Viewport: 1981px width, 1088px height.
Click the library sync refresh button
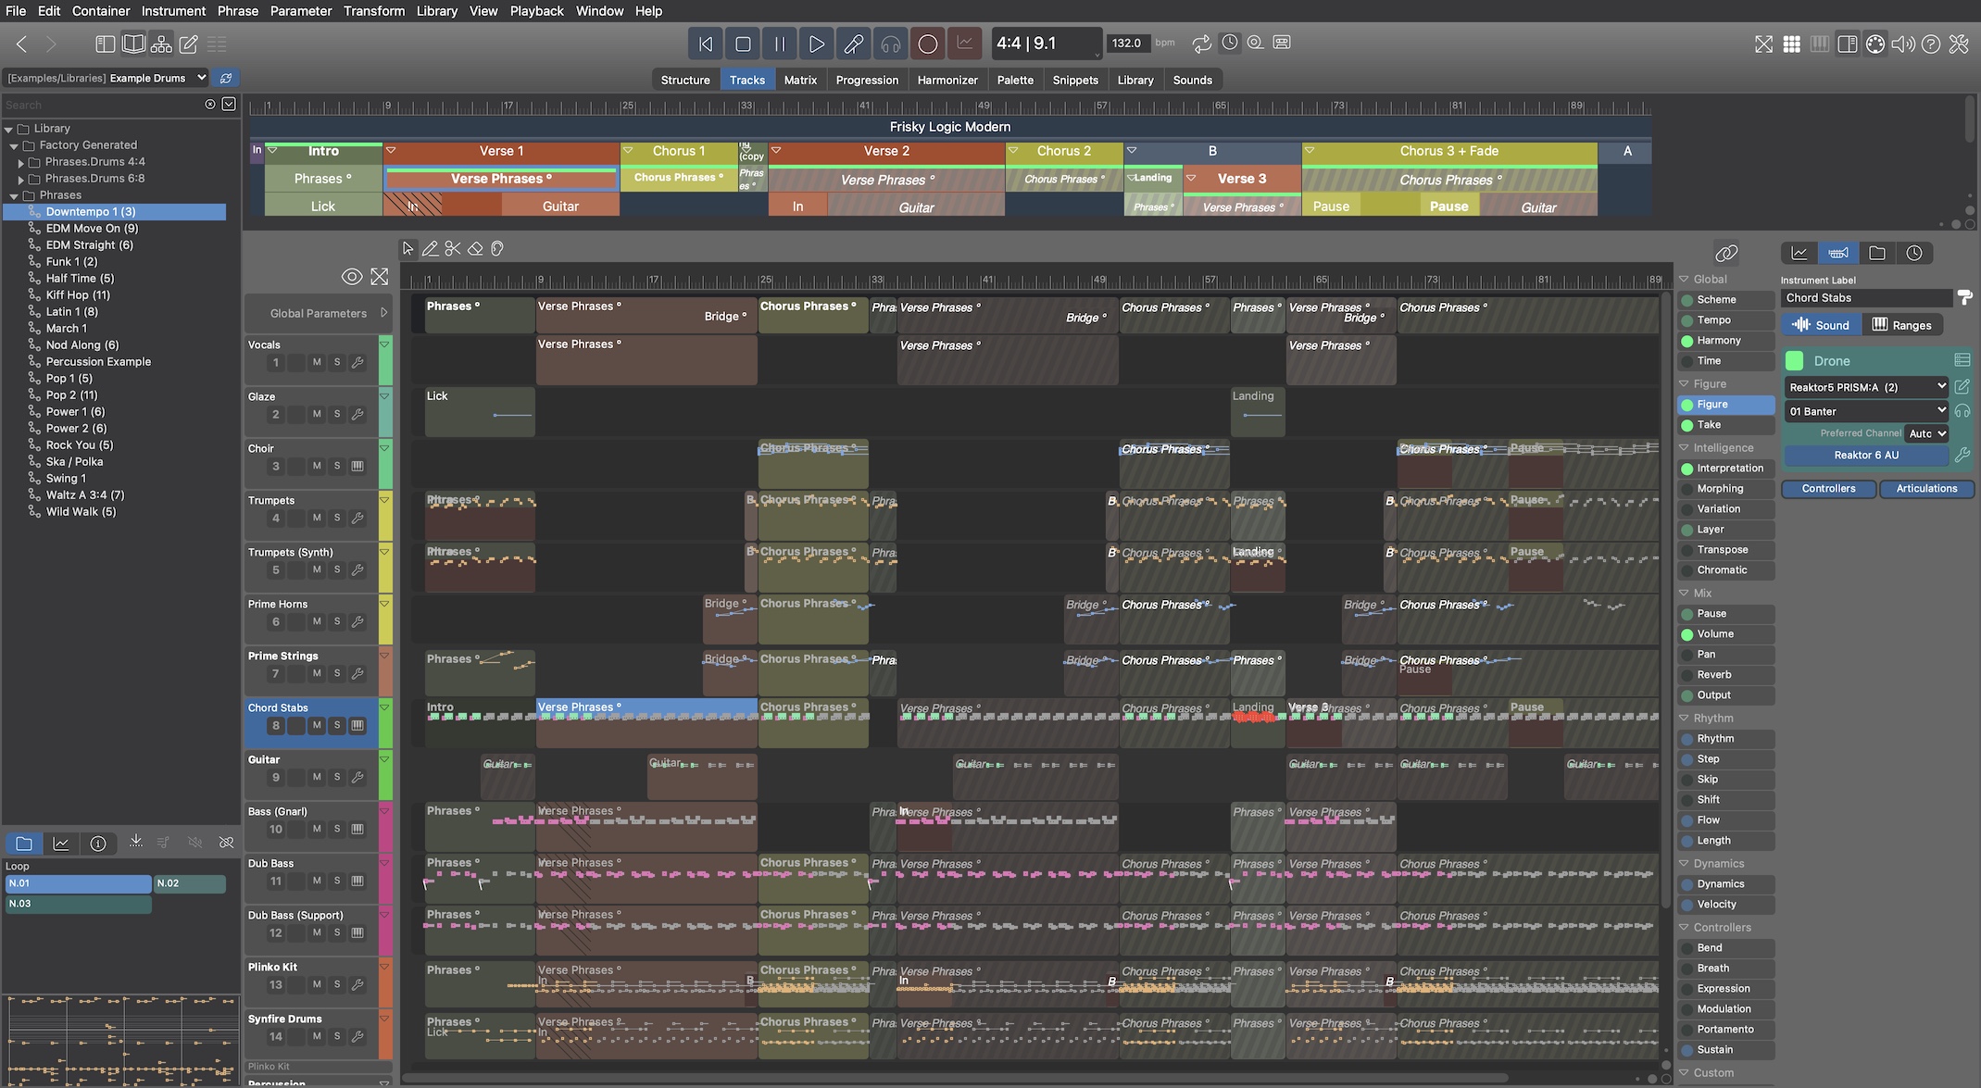pos(225,78)
